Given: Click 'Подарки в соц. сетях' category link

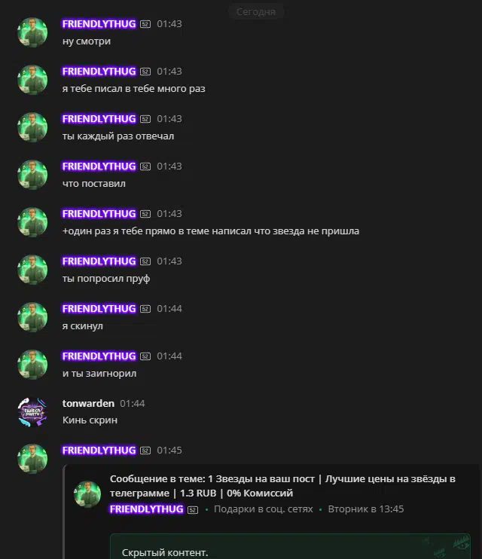Looking at the screenshot, I should click(263, 509).
